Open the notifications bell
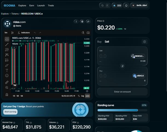This screenshot has height=132, width=167. (x=126, y=5)
